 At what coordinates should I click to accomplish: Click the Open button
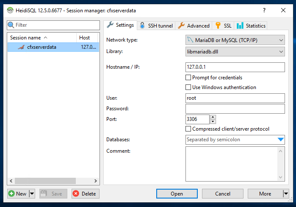(177, 193)
